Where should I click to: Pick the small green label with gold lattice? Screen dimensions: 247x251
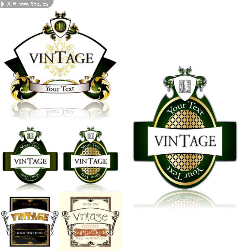[x=91, y=155]
